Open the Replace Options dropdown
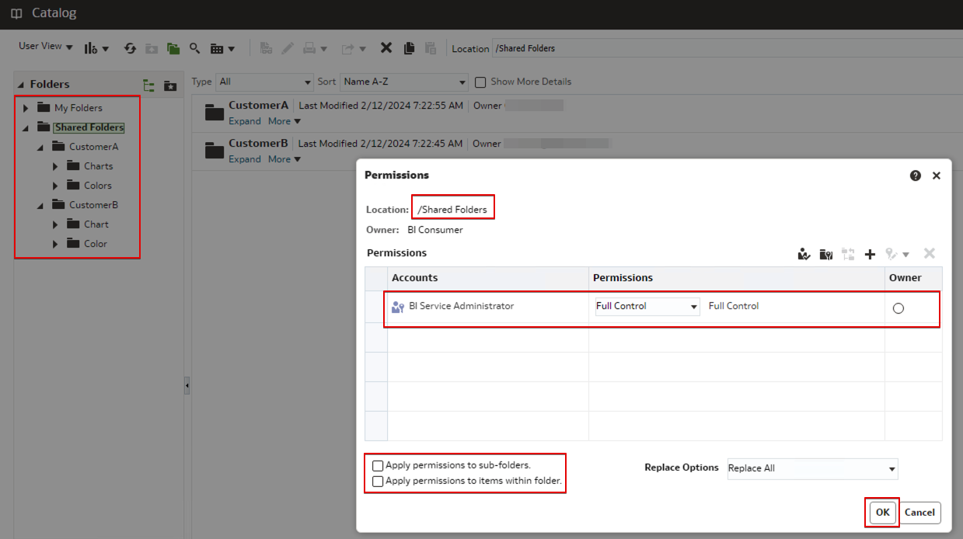 pos(812,468)
